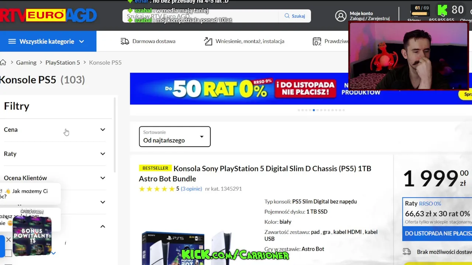472x265 pixels.
Task: Click the 0% calendar icon
Action: (317, 41)
